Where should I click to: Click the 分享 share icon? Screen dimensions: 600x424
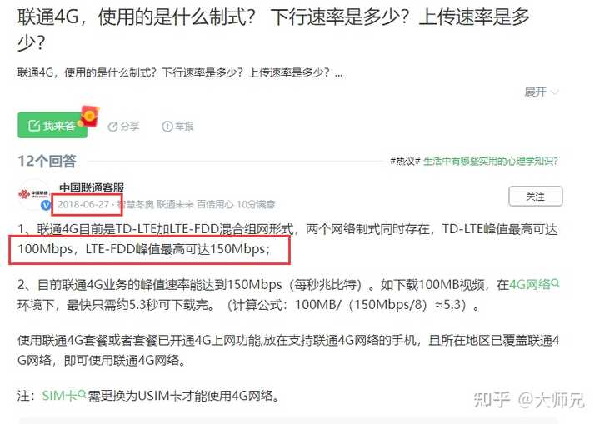[x=112, y=127]
